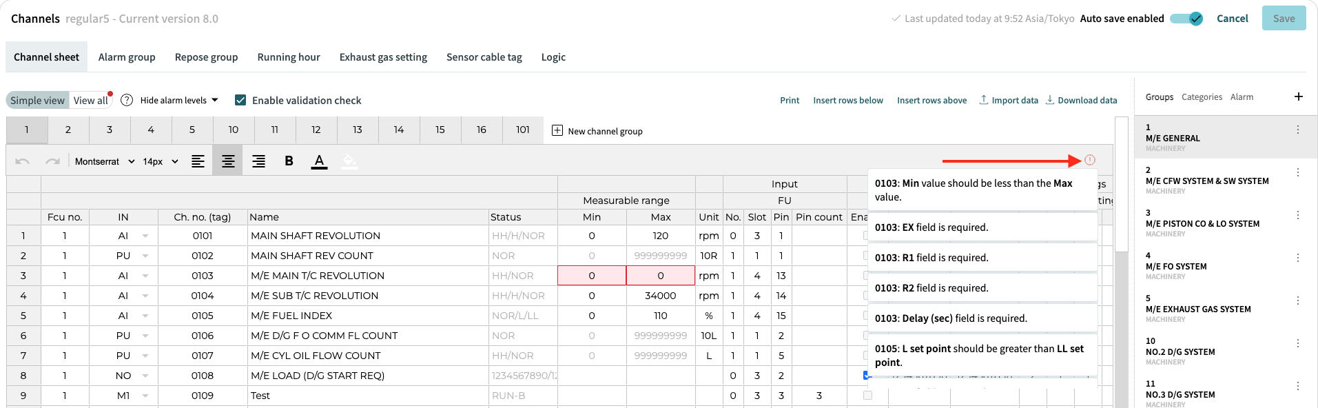Open IN type dropdown for MAIN SHAFT REV COUNT
1318x408 pixels.
[x=145, y=256]
